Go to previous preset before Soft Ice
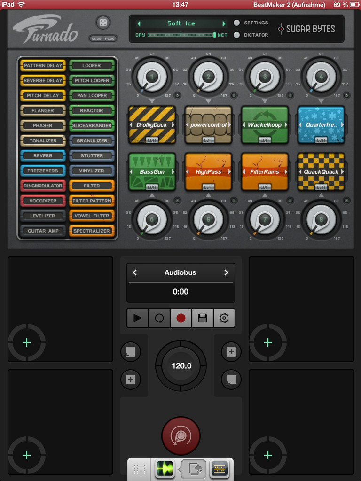The image size is (361, 481). tap(139, 23)
